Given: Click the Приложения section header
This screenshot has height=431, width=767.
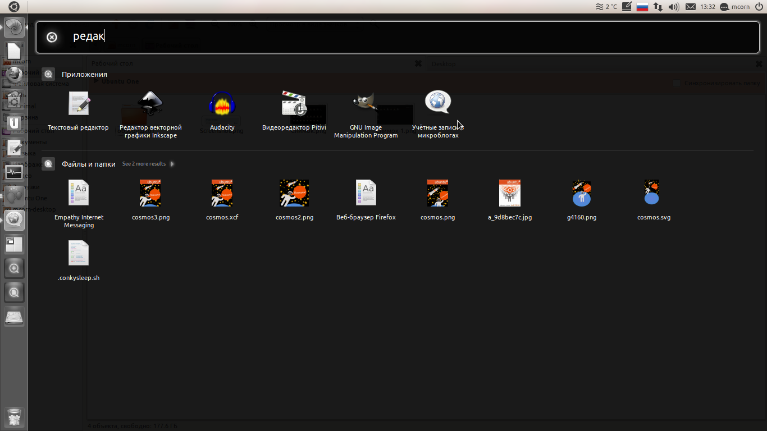Looking at the screenshot, I should [x=84, y=74].
